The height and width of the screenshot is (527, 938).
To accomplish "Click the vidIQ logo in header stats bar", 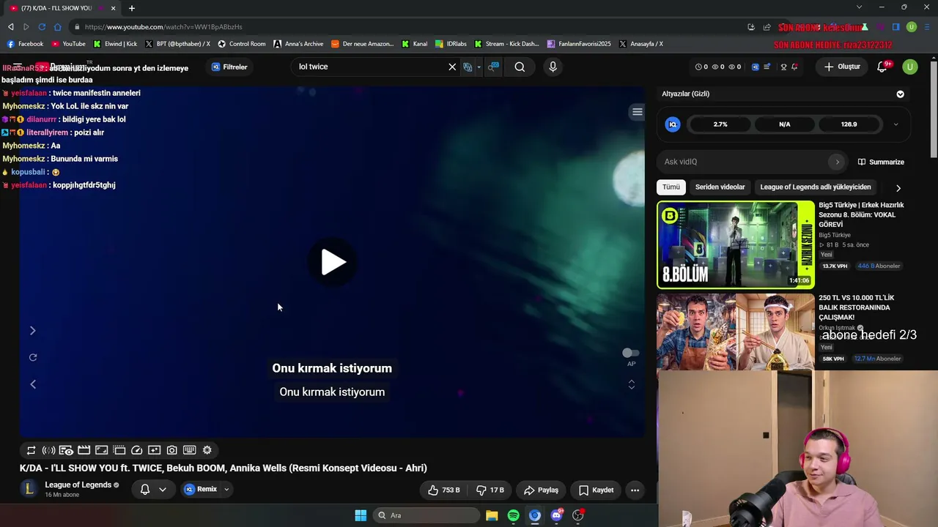I will pos(756,67).
